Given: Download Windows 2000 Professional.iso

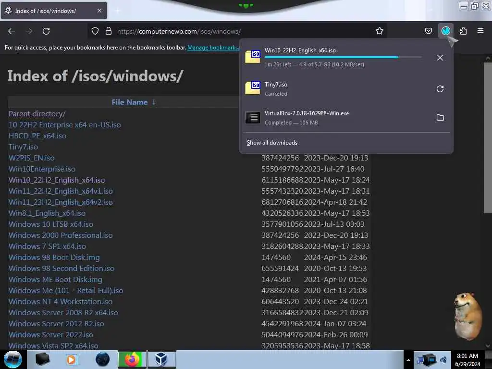Looking at the screenshot, I should tap(61, 235).
